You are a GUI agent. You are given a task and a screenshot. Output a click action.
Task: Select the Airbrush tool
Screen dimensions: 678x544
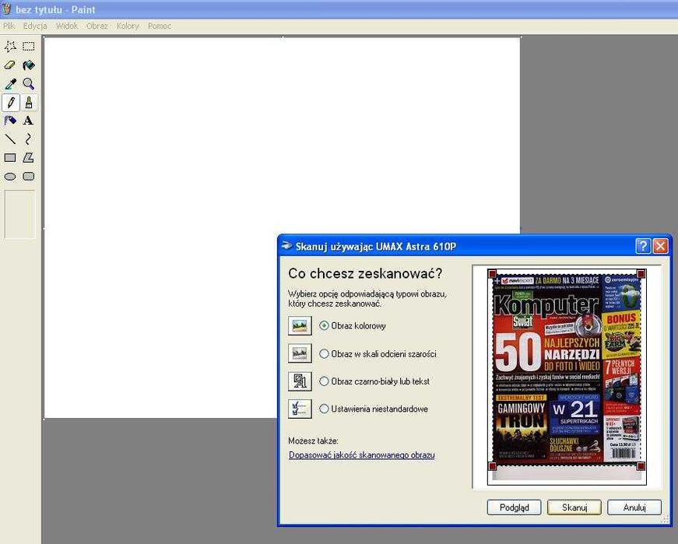(x=10, y=121)
